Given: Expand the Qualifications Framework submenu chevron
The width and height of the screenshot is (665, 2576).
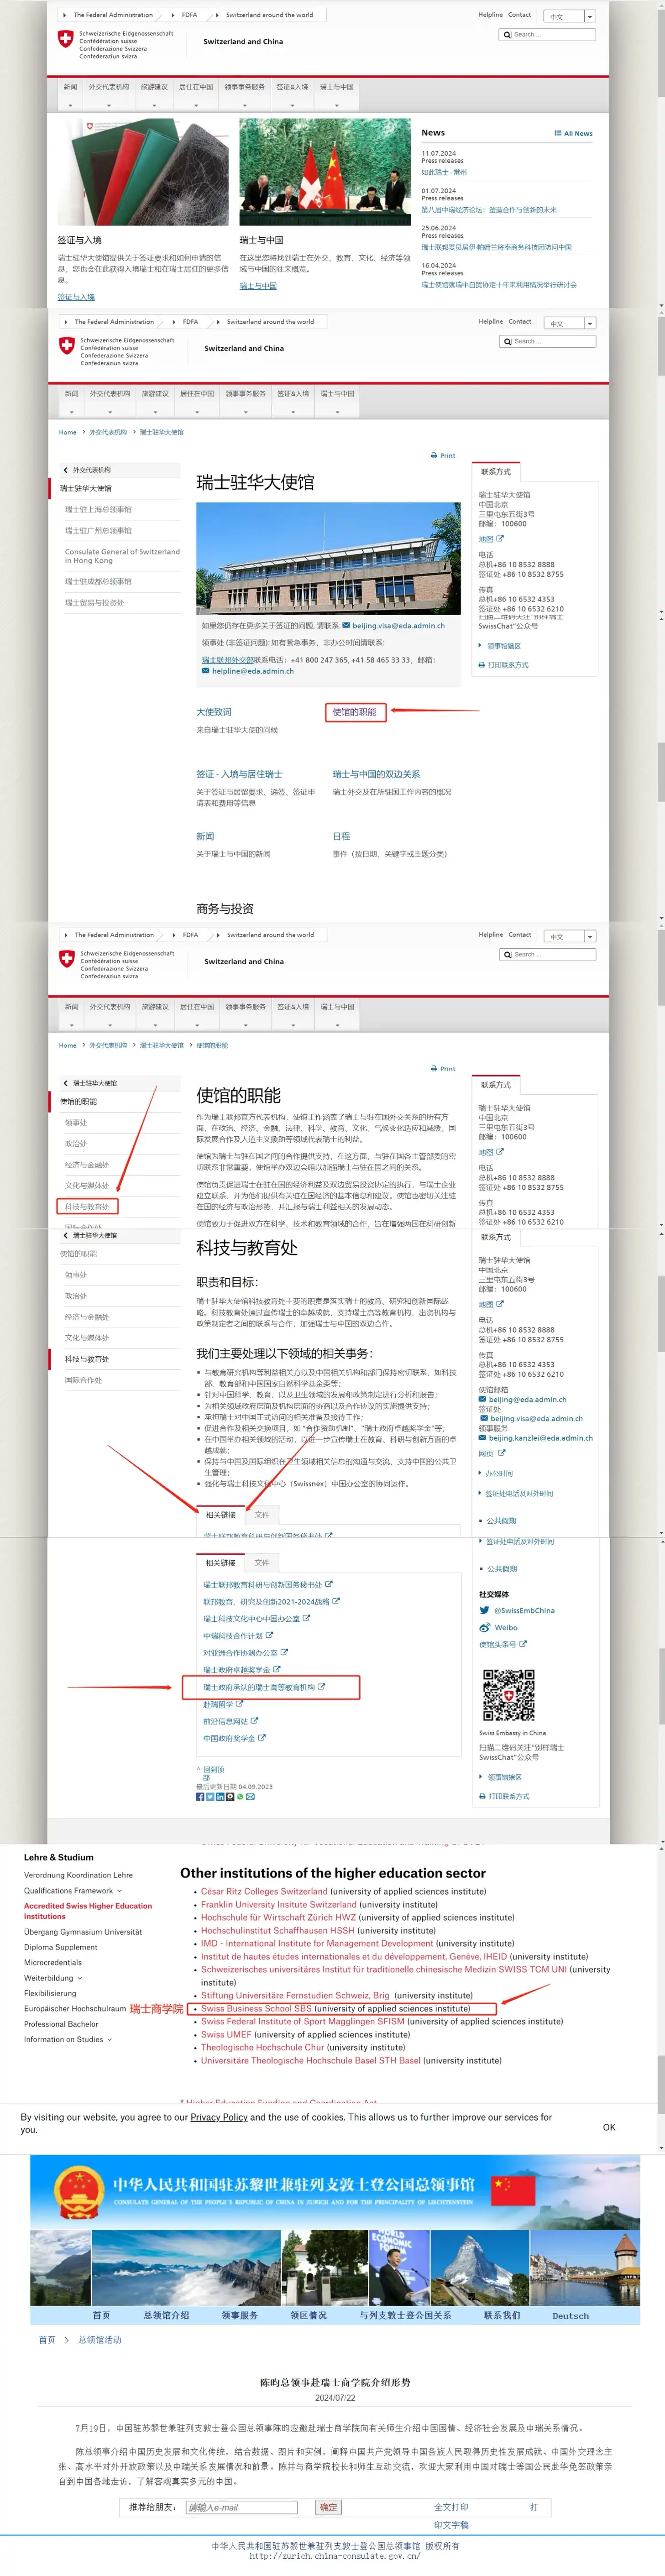Looking at the screenshot, I should 119,1890.
